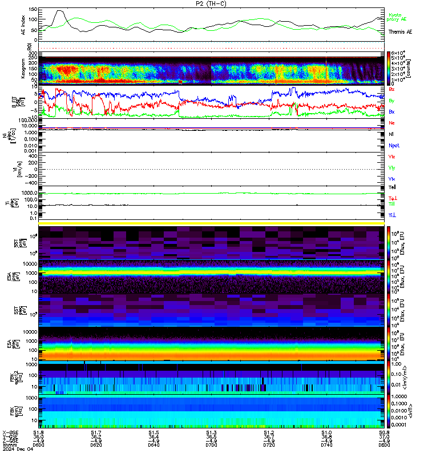Click the 0800 time tick label
The height and width of the screenshot is (457, 428).
[384, 445]
